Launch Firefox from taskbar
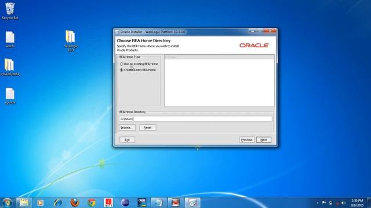 (75, 203)
